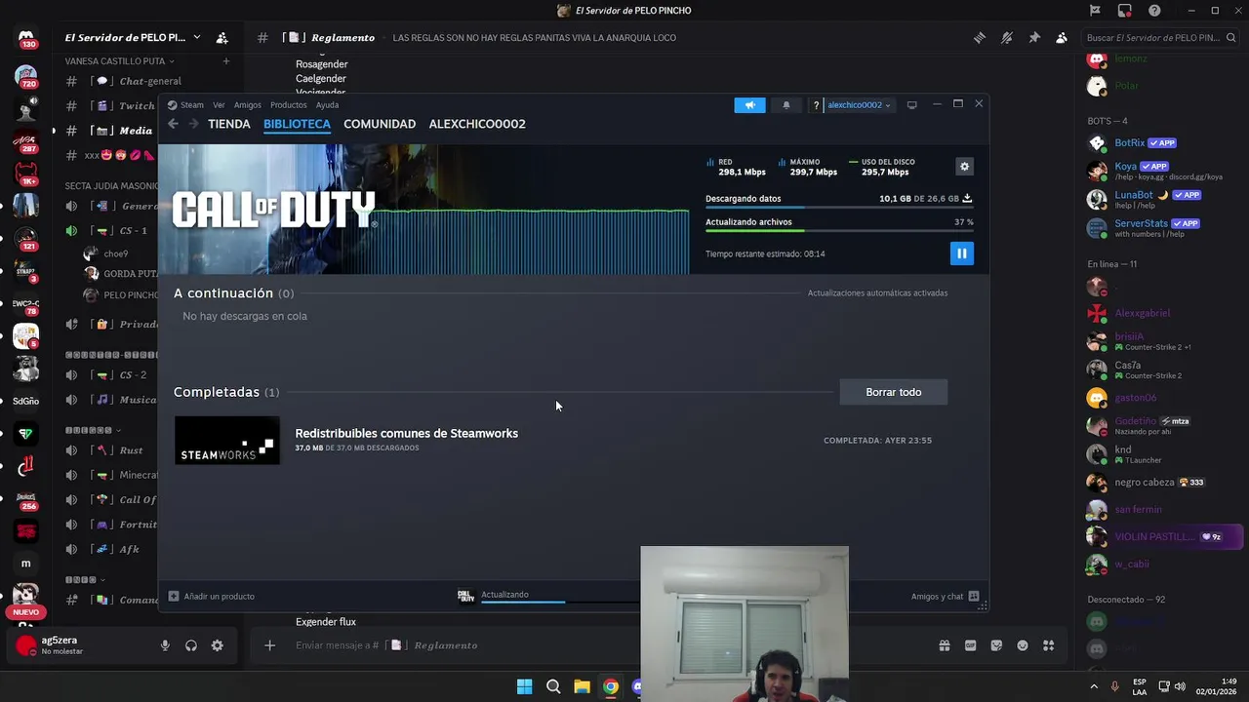Pause the Call of Duty download
The width and height of the screenshot is (1249, 702).
pos(961,253)
